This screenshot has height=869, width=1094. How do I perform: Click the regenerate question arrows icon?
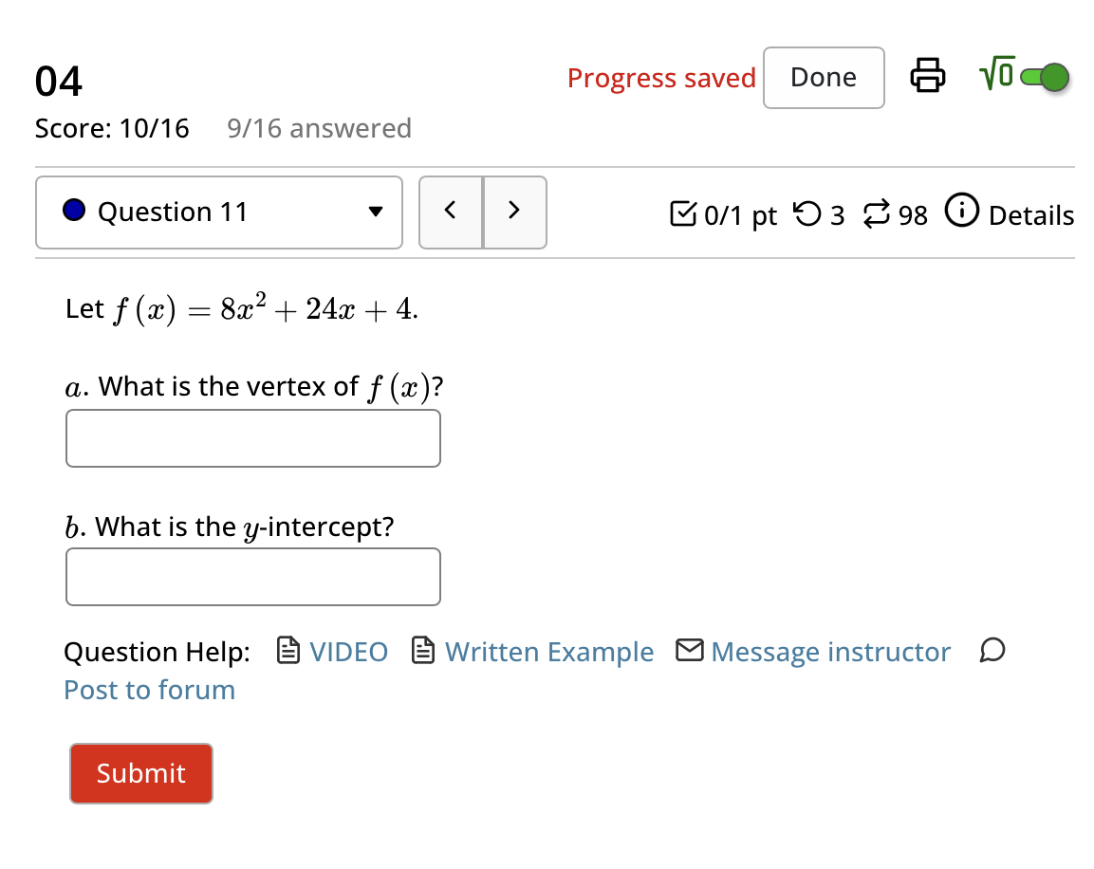(874, 214)
